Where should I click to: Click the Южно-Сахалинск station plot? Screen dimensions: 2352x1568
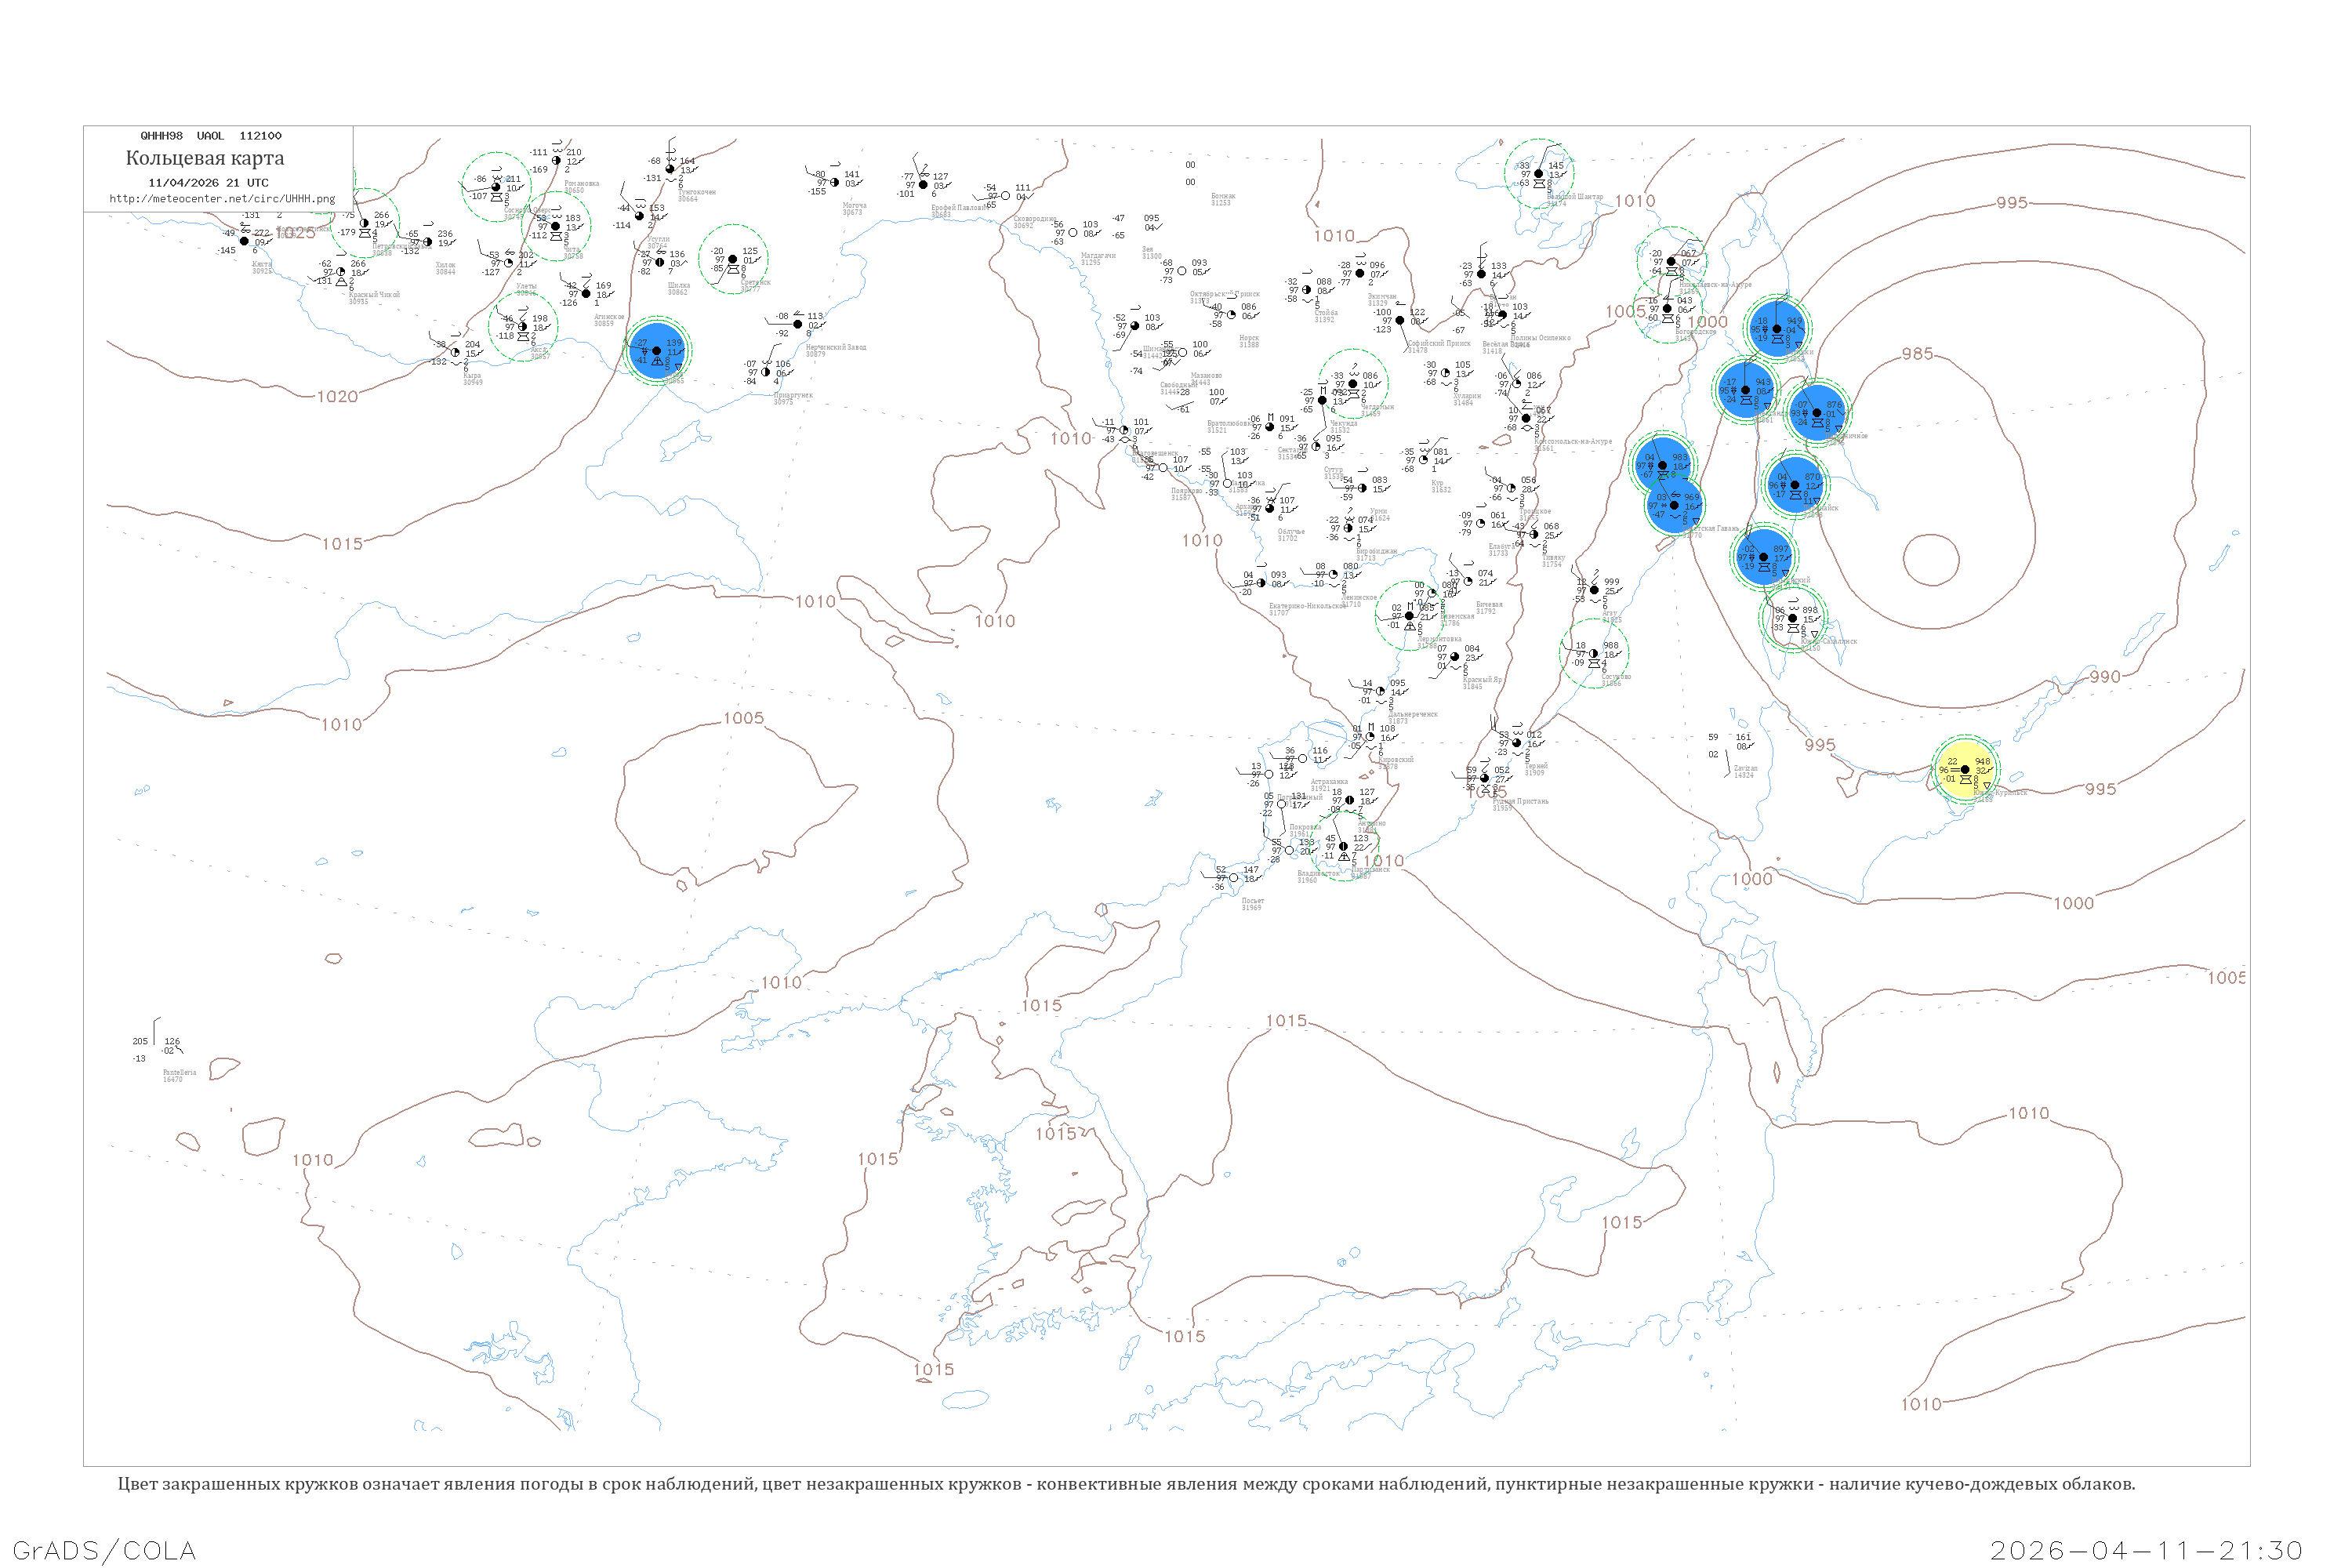(x=1793, y=619)
